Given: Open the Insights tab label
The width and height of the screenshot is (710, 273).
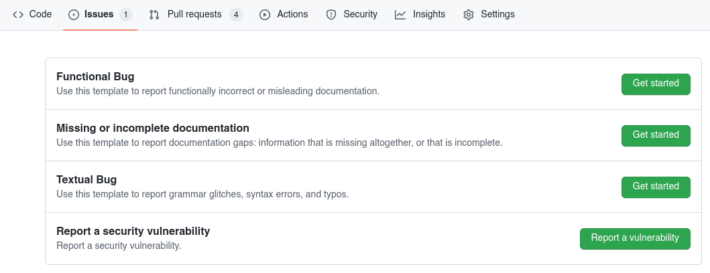Looking at the screenshot, I should [x=429, y=14].
